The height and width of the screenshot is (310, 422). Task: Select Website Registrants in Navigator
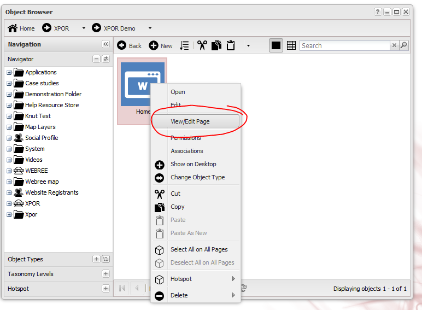(x=52, y=192)
